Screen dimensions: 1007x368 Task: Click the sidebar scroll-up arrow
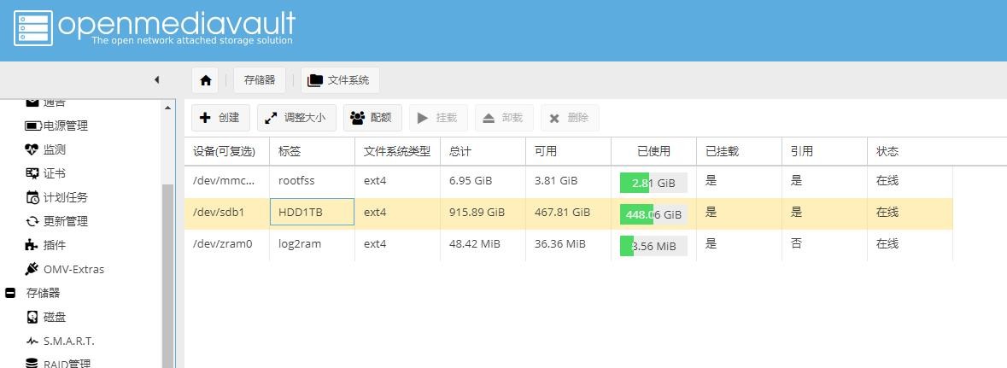point(168,108)
